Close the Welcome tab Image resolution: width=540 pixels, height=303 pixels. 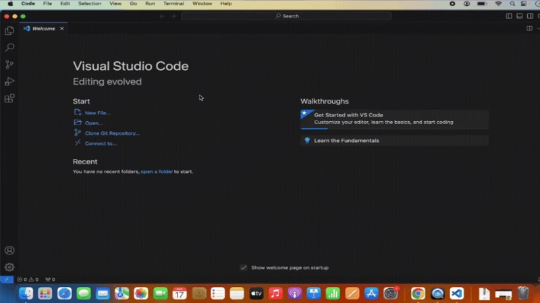[61, 28]
